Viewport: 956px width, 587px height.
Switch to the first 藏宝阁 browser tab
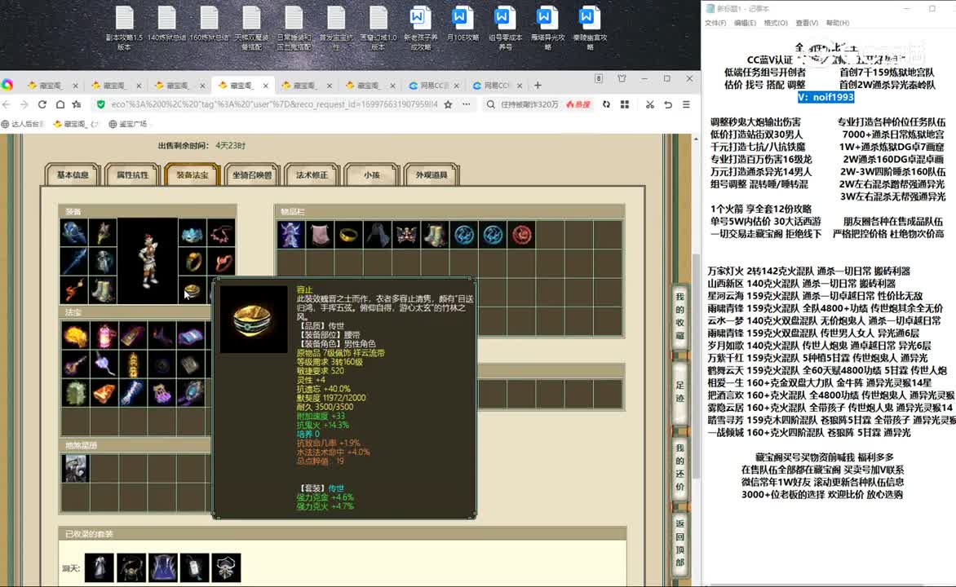tap(52, 86)
